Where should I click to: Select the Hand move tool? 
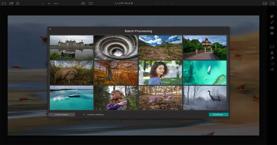tap(272, 16)
